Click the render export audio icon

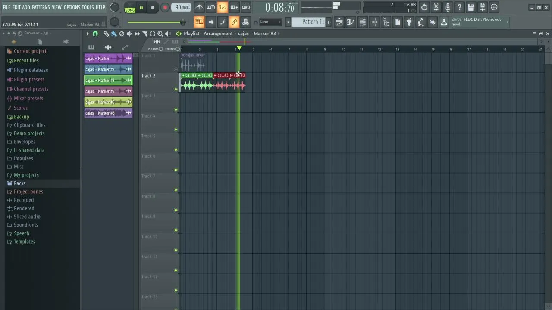[483, 7]
